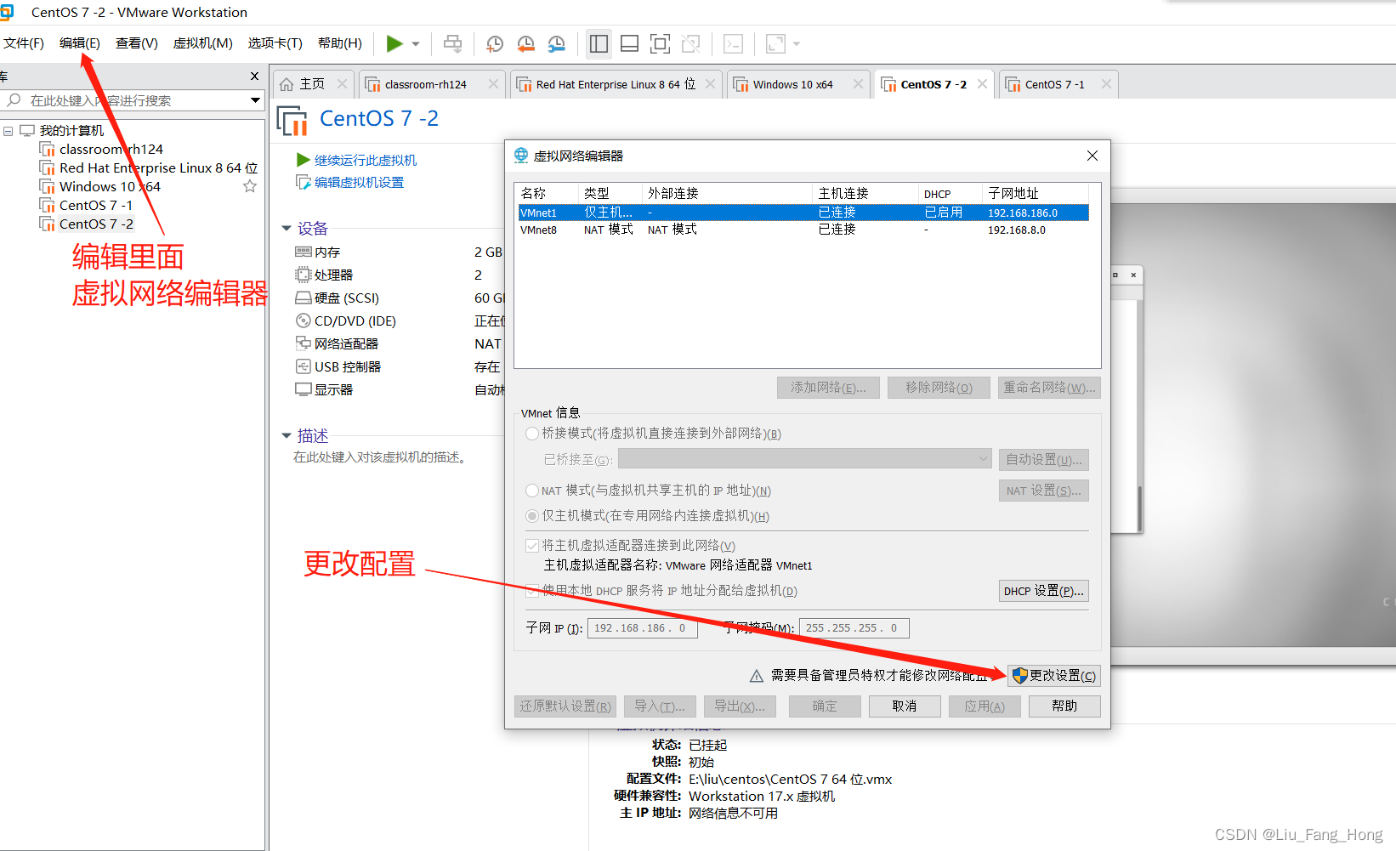Open the snapshot manager toolbar icon

(x=557, y=43)
